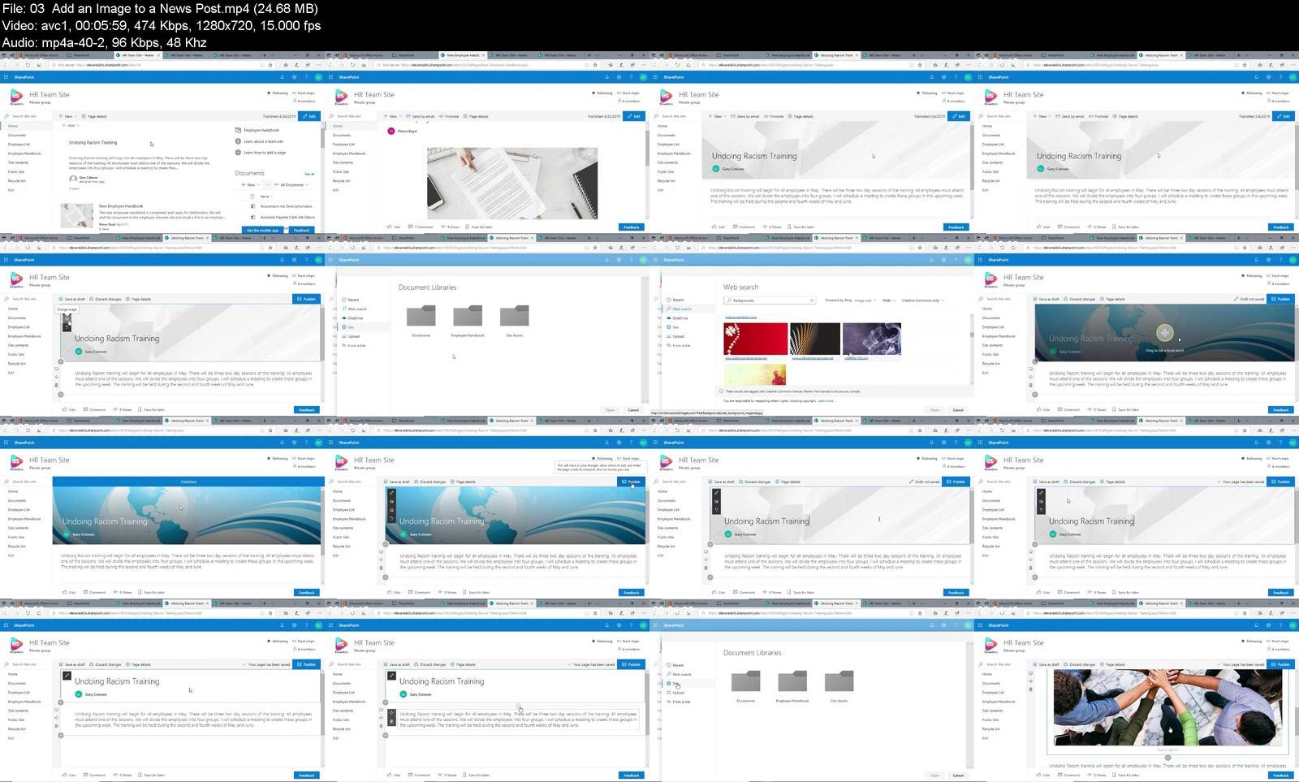
Task: Expand the All Documents view dropdown
Action: [292, 184]
